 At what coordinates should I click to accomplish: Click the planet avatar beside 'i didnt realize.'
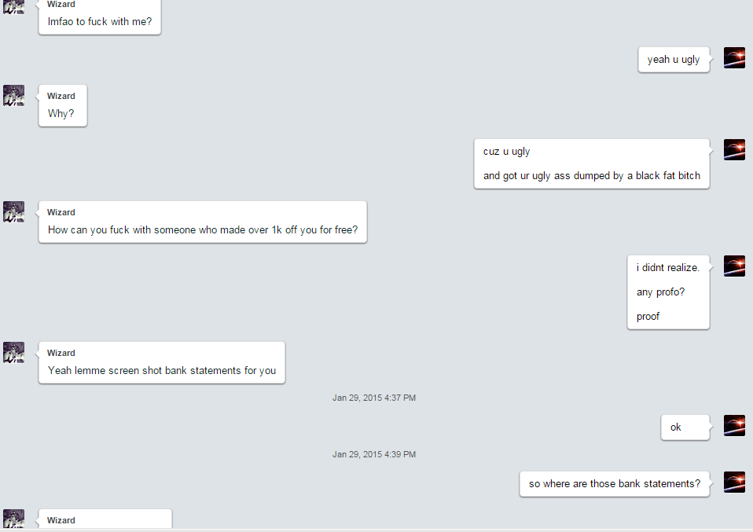click(x=734, y=266)
